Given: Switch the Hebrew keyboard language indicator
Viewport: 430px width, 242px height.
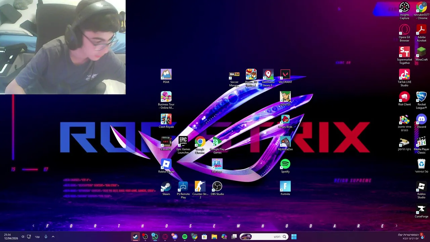Looking at the screenshot, I should pyautogui.click(x=37, y=237).
